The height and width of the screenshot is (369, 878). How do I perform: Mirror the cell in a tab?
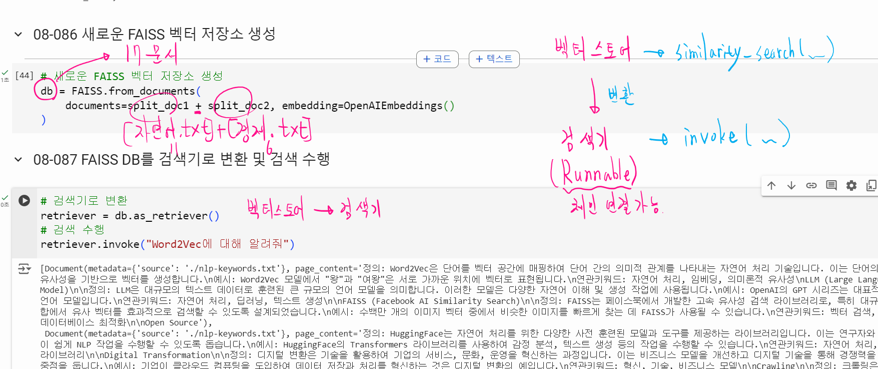[871, 186]
